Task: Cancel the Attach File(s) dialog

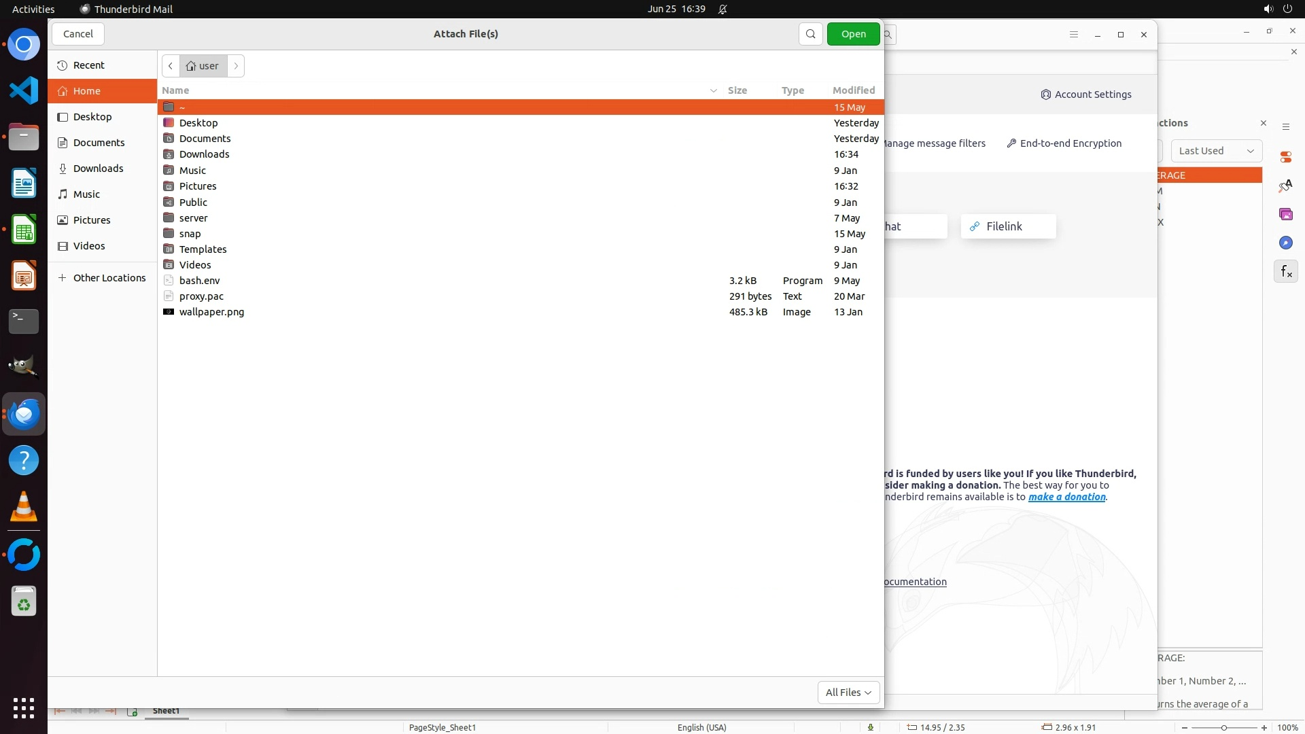Action: [78, 34]
